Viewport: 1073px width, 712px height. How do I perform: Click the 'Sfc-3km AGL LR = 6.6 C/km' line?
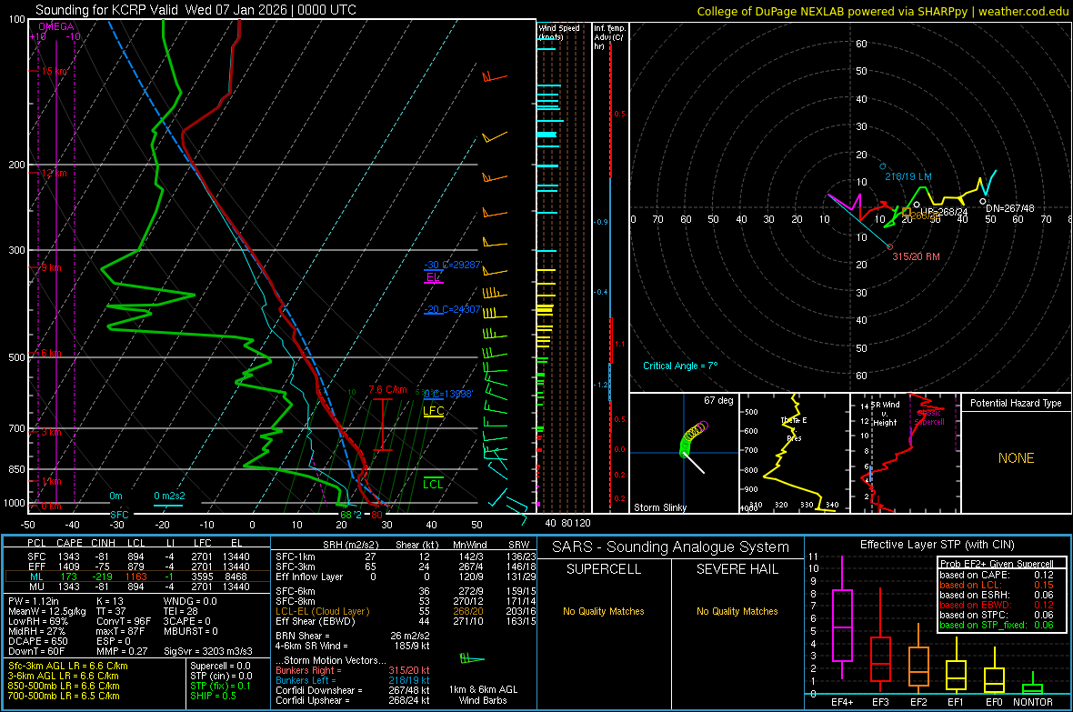pos(68,667)
